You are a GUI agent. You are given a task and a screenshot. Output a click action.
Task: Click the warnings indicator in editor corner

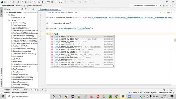click(161, 13)
